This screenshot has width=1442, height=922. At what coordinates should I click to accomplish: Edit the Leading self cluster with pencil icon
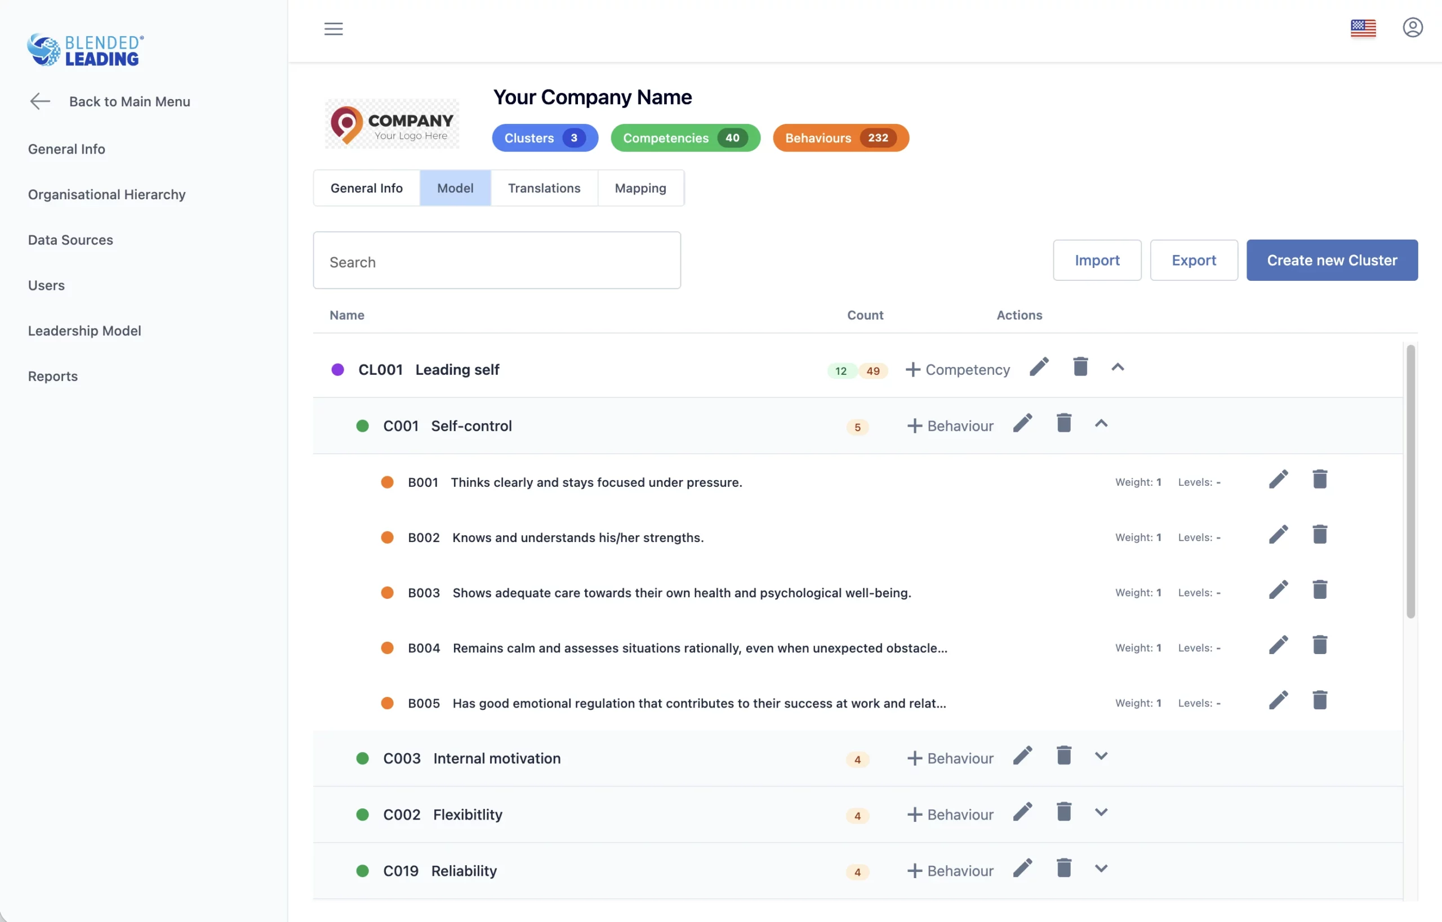coord(1039,366)
